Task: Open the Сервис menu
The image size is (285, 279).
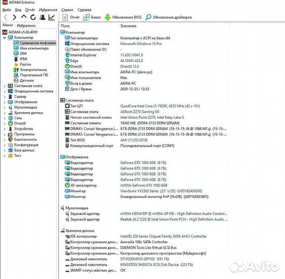Action: point(67,10)
